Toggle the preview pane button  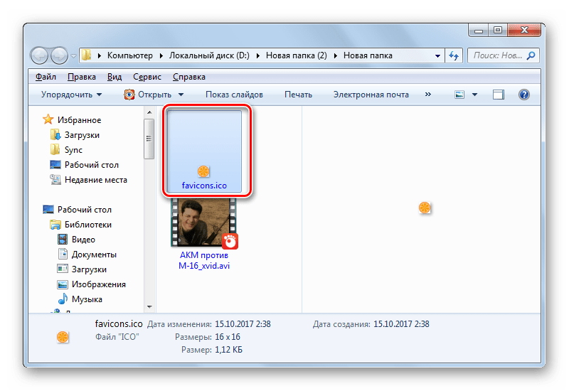[499, 95]
